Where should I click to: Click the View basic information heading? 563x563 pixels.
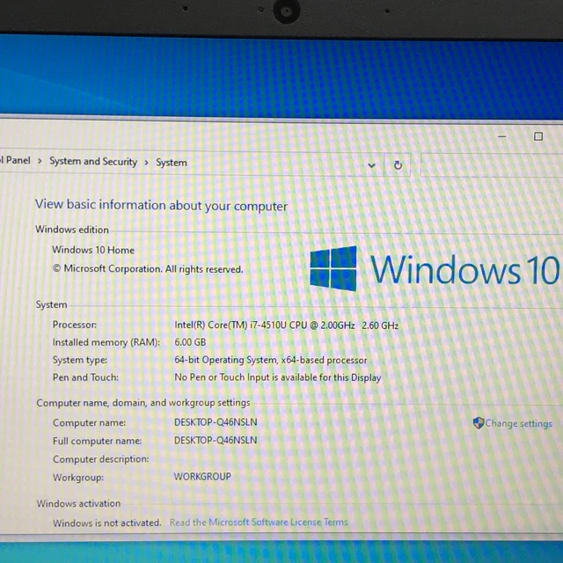161,205
